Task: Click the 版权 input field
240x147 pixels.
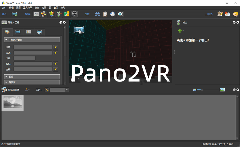Action: click(x=33, y=64)
